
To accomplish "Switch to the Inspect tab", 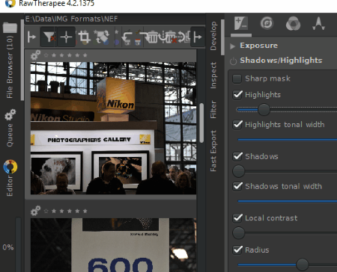I will (213, 75).
